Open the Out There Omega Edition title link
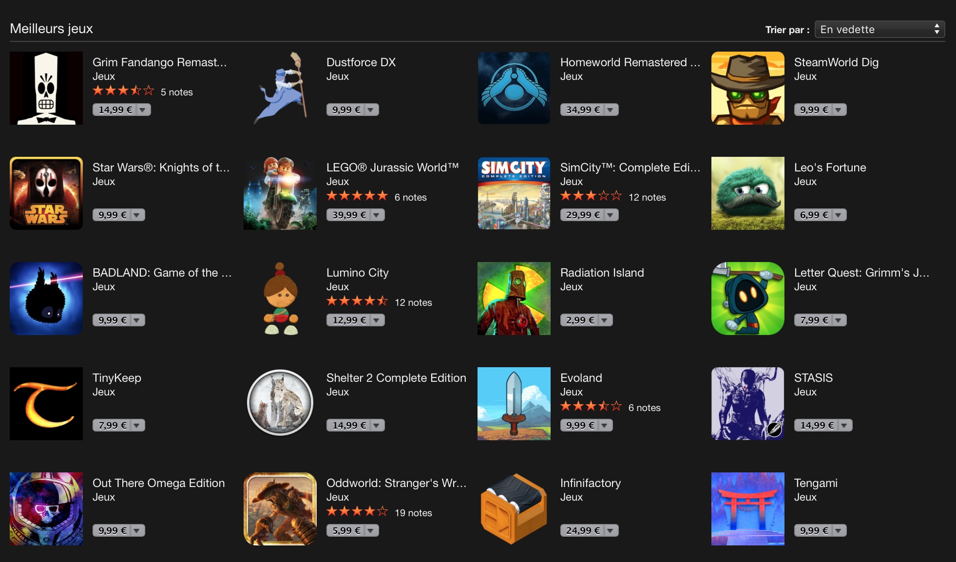Screen dimensions: 956x562 159,483
